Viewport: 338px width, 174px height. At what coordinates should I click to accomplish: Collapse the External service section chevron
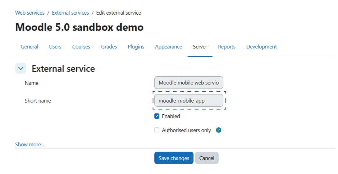pos(21,69)
